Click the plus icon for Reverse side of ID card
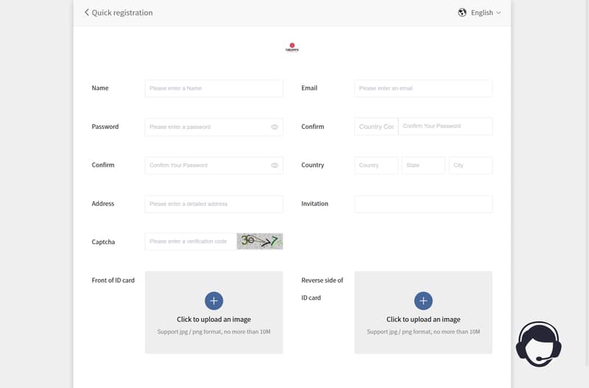589x388 pixels. [423, 301]
